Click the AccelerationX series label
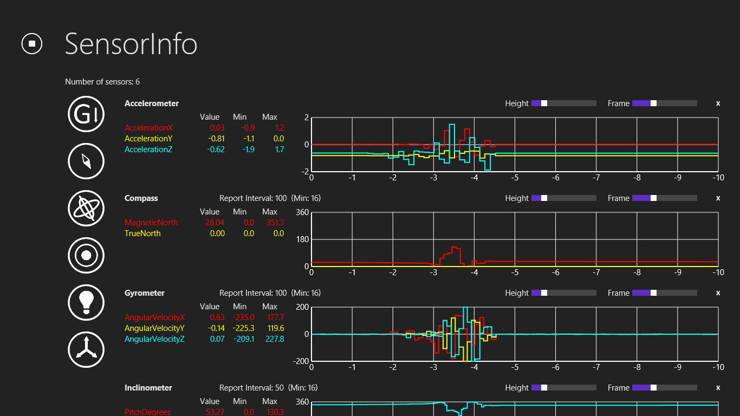Screen dimensions: 740x416 [148, 128]
